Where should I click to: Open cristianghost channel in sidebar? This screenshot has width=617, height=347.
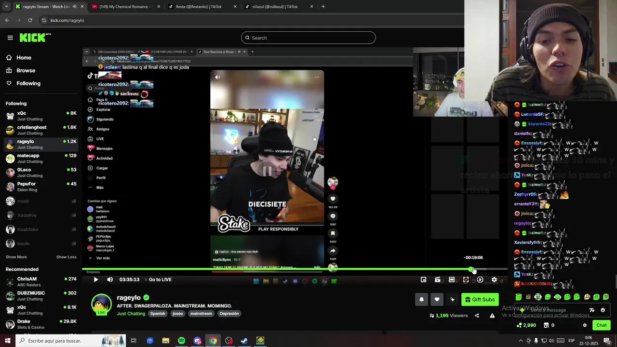[x=41, y=130]
